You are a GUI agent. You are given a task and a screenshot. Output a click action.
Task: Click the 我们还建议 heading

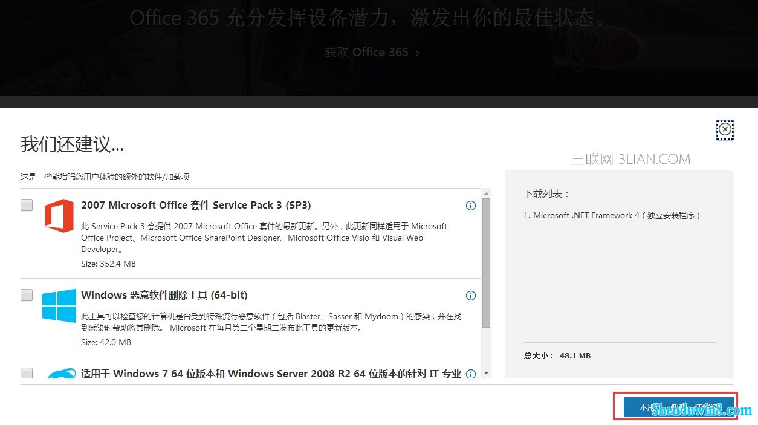click(x=72, y=144)
